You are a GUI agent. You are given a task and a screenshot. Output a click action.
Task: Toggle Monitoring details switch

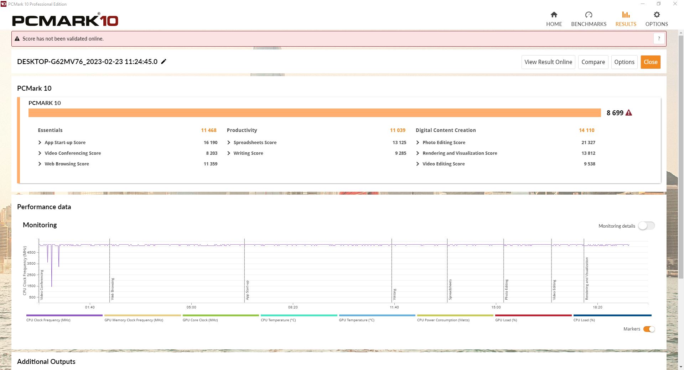tap(646, 226)
